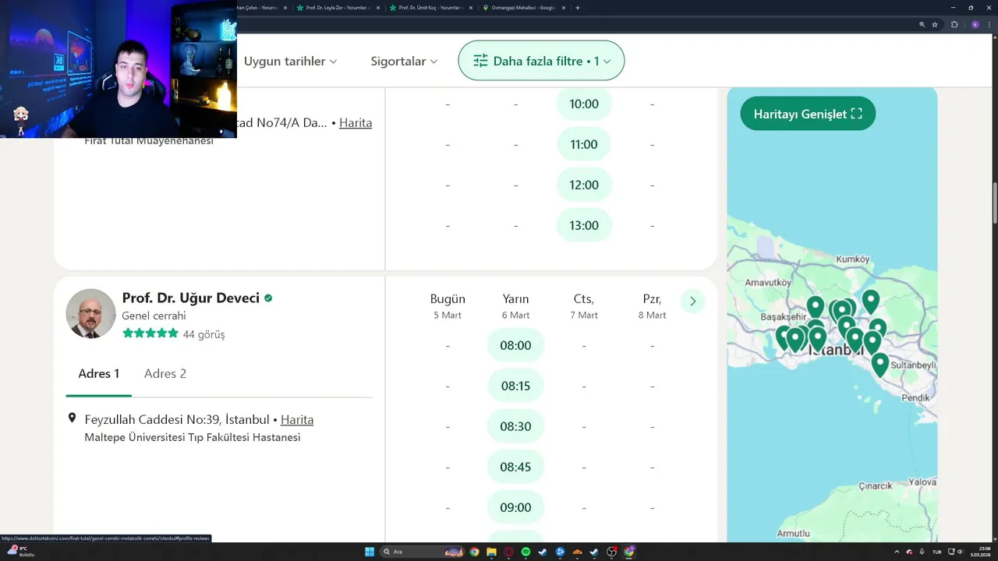998x561 pixels.
Task: Open the Chrome profile avatar
Action: [x=975, y=24]
